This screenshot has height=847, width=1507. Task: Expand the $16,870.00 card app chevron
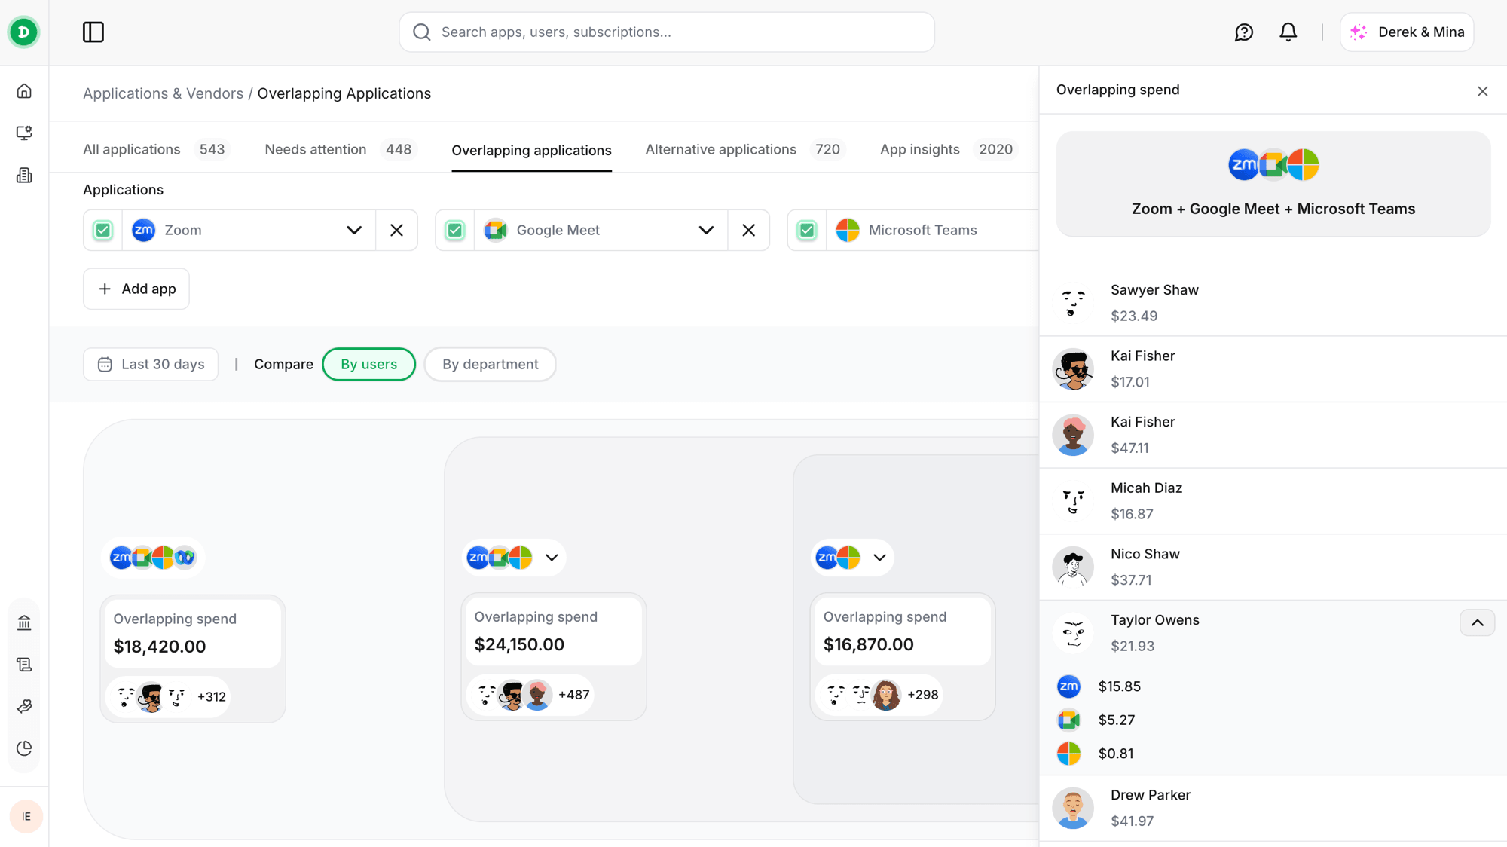tap(879, 558)
